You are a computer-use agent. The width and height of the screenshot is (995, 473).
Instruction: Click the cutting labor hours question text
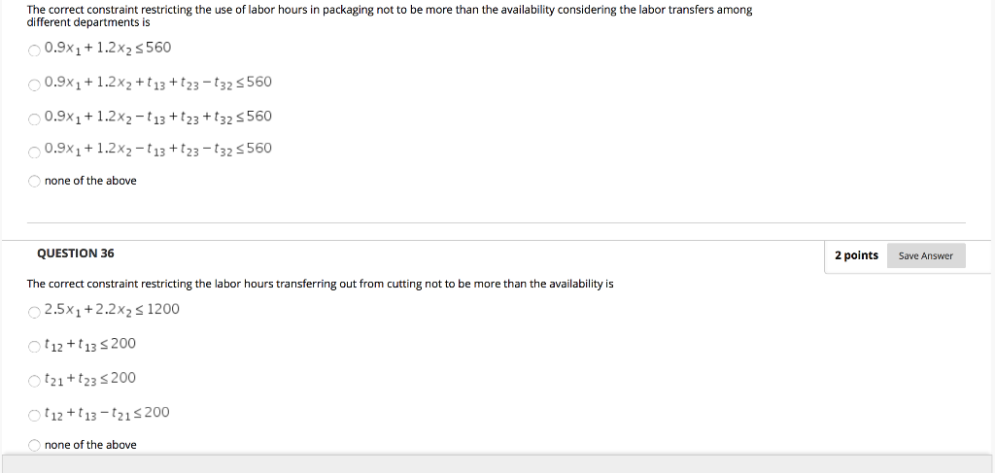pyautogui.click(x=320, y=284)
